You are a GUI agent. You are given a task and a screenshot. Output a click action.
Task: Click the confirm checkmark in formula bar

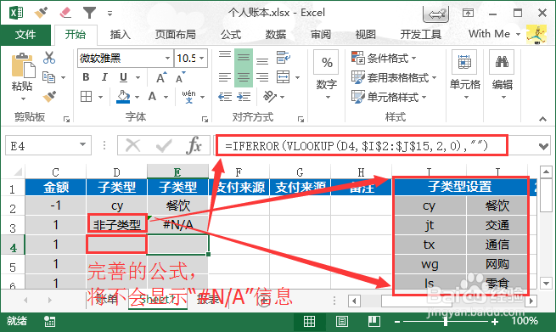tap(164, 145)
